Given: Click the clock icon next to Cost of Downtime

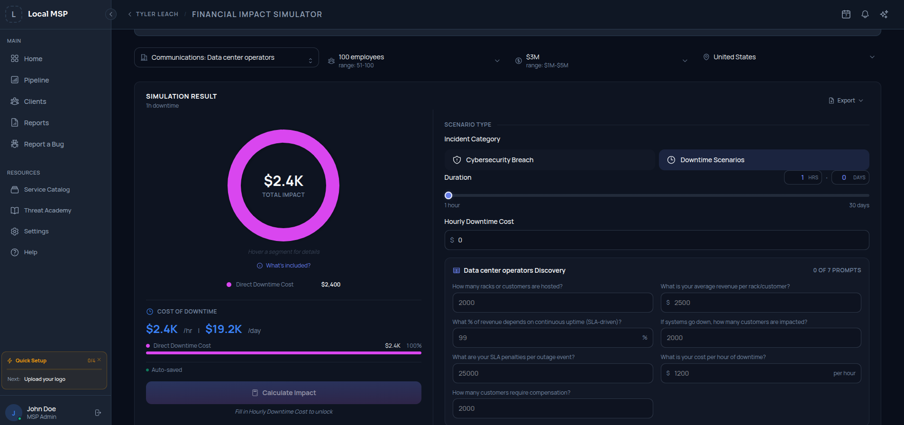Looking at the screenshot, I should click(149, 312).
